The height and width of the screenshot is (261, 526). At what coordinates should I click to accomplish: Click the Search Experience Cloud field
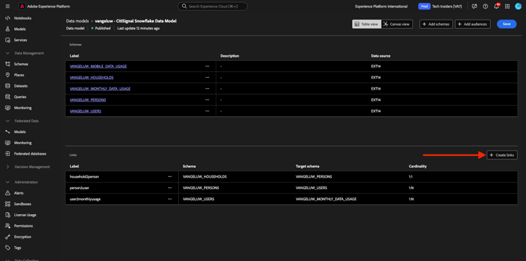[213, 6]
